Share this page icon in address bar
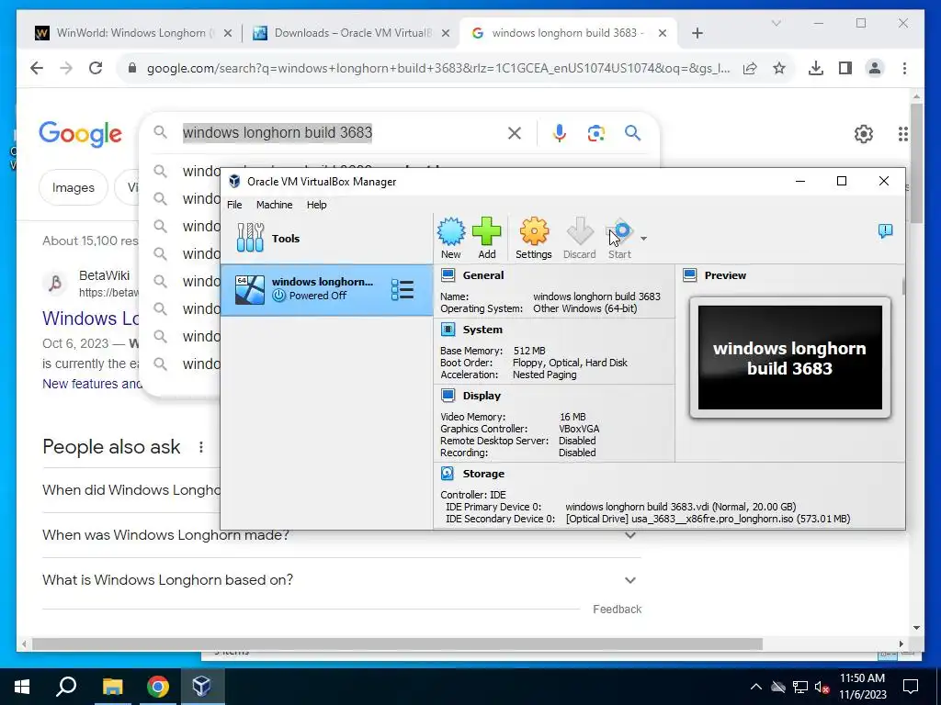Screen dimensions: 941x705 click(x=750, y=68)
